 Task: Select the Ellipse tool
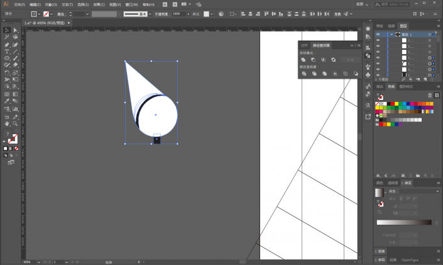click(7, 59)
